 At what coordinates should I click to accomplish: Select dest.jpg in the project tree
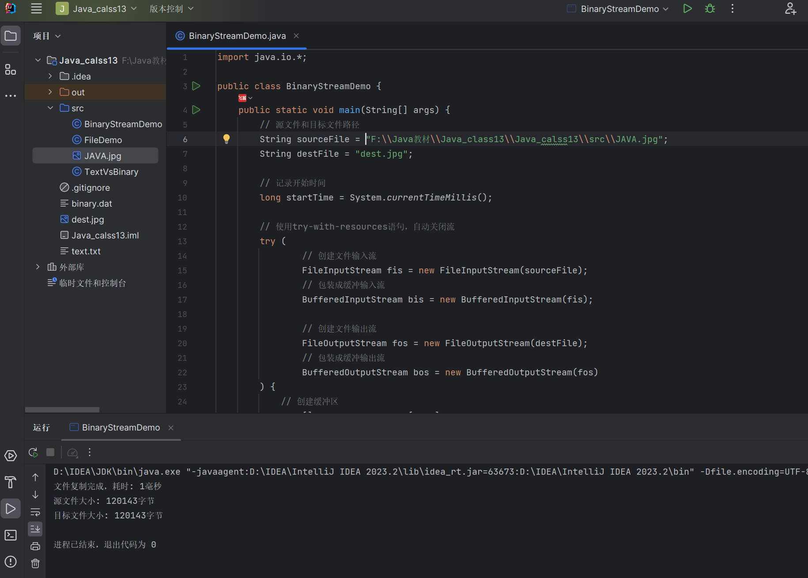(x=88, y=219)
